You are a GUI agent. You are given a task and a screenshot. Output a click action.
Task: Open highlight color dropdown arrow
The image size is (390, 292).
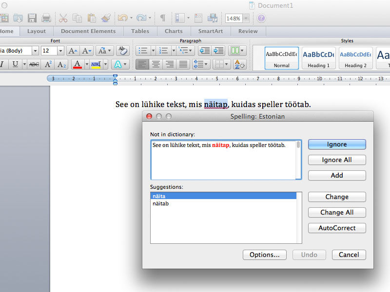(105, 64)
